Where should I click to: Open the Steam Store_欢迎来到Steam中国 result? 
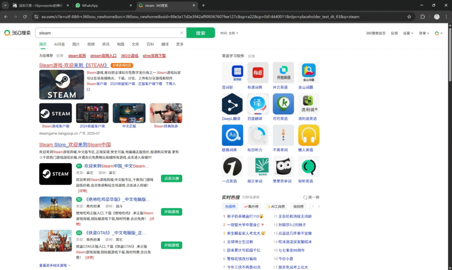pos(75,145)
